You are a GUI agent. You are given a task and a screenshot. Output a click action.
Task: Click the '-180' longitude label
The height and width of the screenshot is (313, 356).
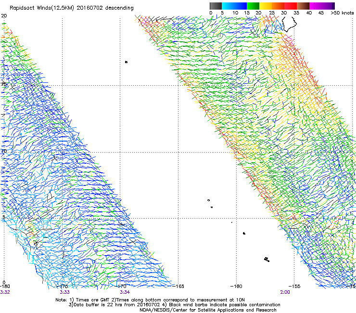pos(5,286)
